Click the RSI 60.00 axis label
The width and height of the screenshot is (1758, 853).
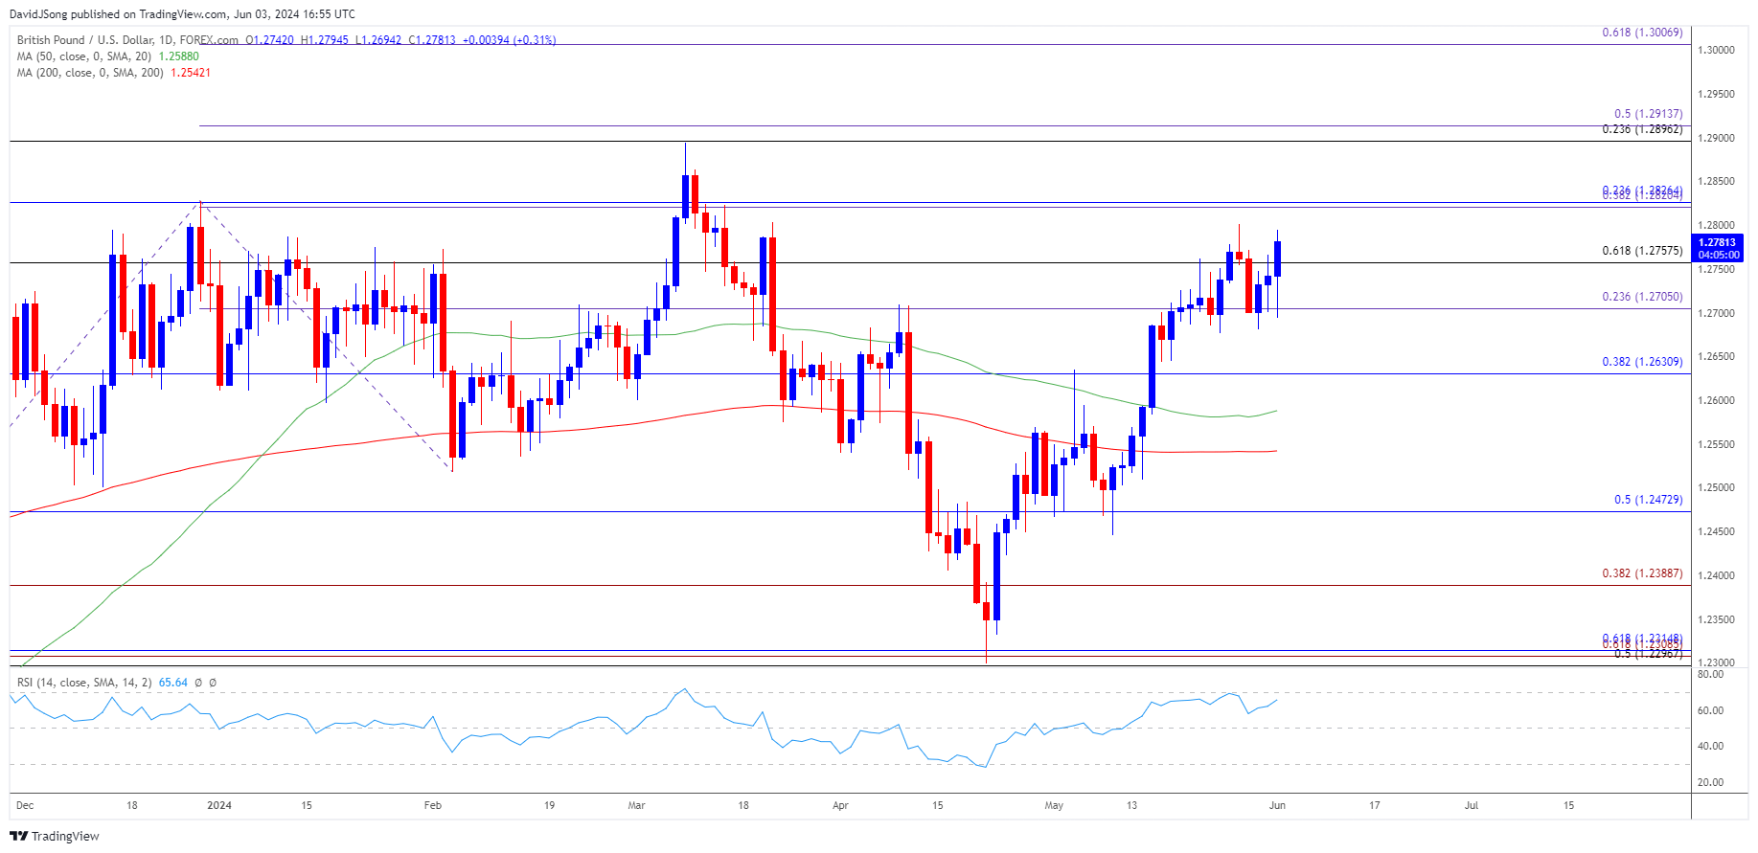coord(1710,710)
